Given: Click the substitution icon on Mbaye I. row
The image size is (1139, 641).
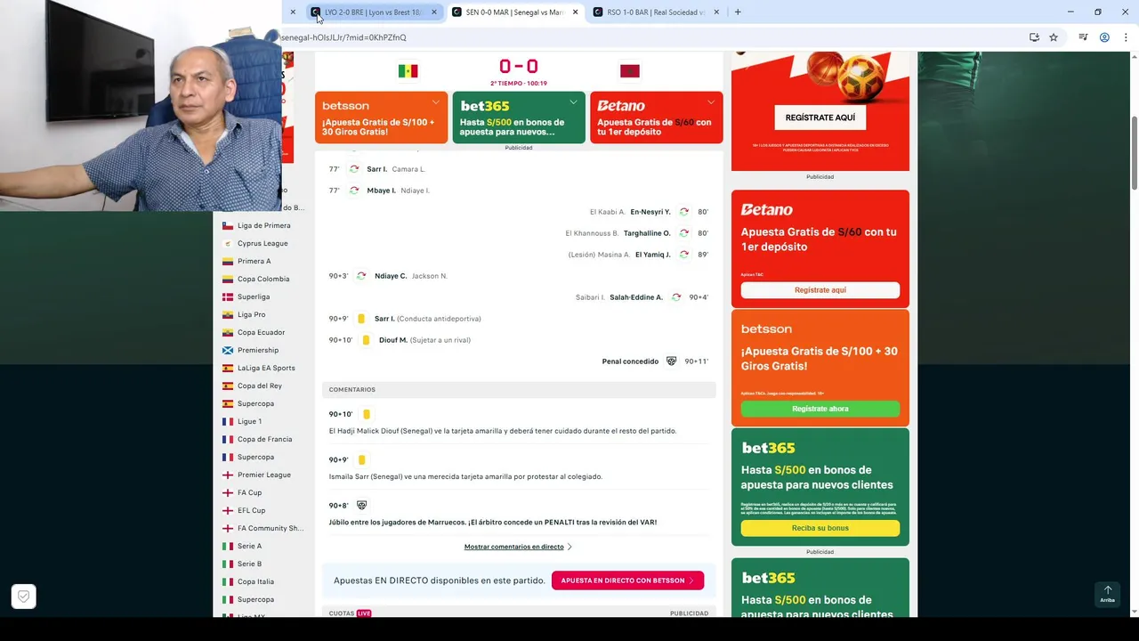Looking at the screenshot, I should pyautogui.click(x=354, y=191).
